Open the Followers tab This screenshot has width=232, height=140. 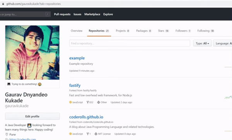point(183,31)
